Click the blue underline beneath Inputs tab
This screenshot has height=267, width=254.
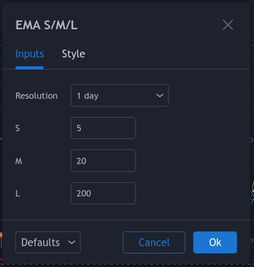click(29, 68)
